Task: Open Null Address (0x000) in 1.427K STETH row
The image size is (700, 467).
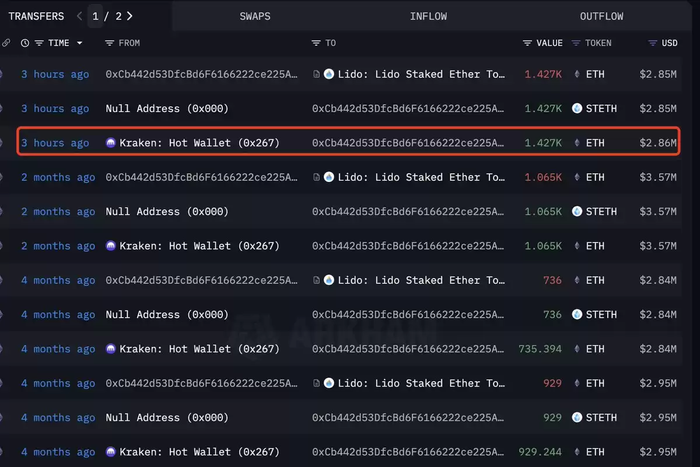Action: pos(167,108)
